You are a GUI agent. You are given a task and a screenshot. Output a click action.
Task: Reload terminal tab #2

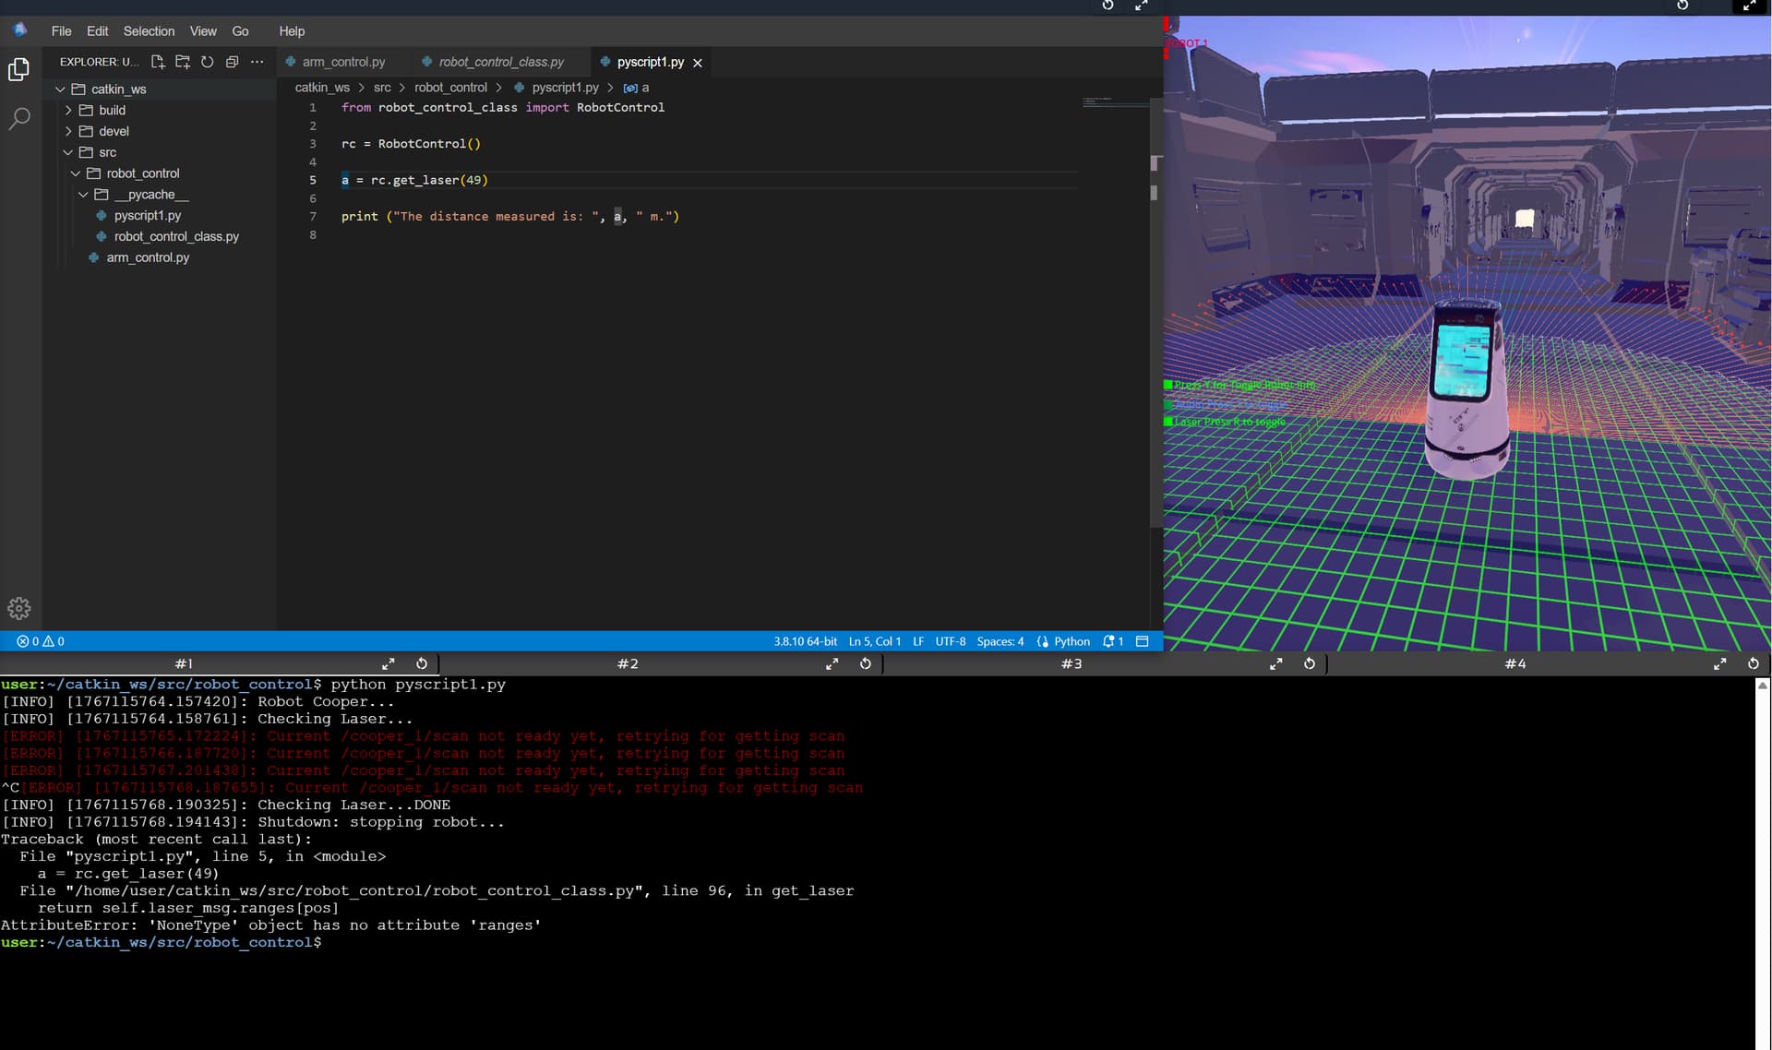click(866, 663)
